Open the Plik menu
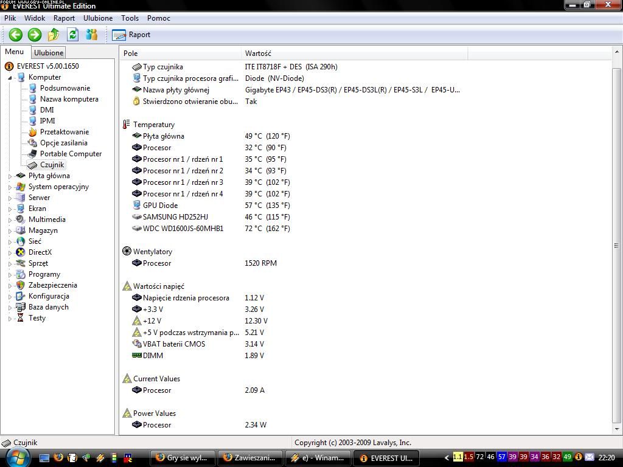 click(10, 18)
